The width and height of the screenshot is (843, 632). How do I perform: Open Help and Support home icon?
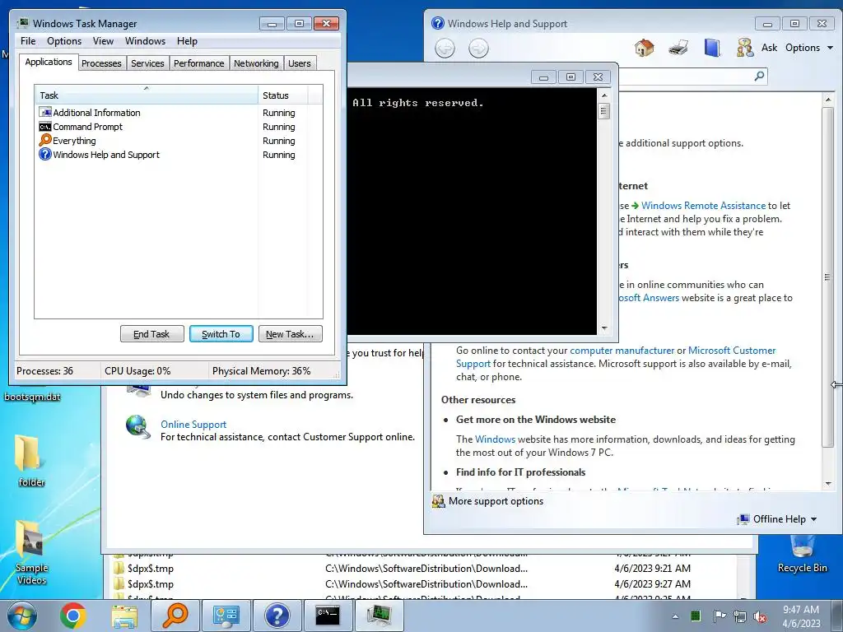(644, 48)
